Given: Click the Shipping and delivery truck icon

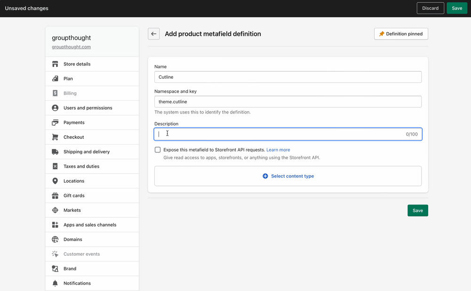Looking at the screenshot, I should 55,152.
